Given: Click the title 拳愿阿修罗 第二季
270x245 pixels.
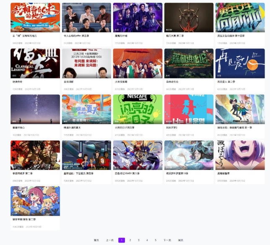Looking at the screenshot, I should pos(22,174).
